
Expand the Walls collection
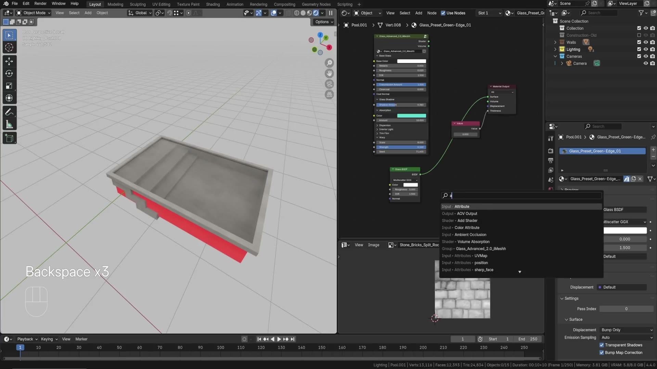click(x=555, y=42)
